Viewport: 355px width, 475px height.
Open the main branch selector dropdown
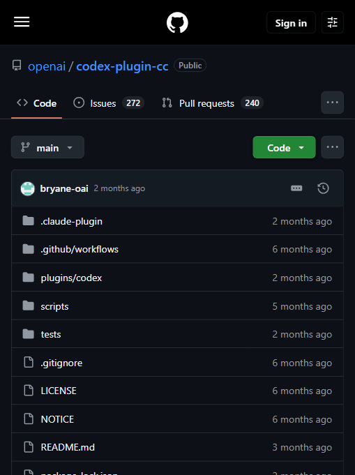click(47, 148)
